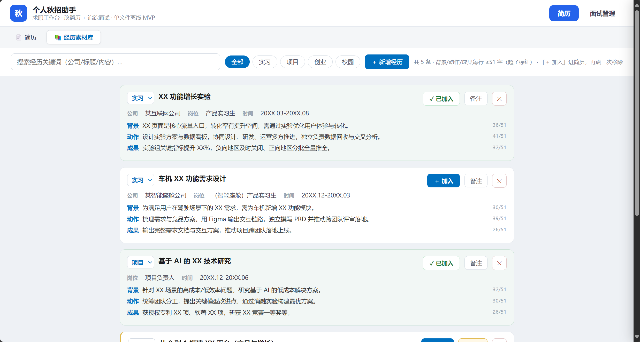Screen dimensions: 640x342
Task: Click the scrollbar down arrow
Action: click(637, 337)
